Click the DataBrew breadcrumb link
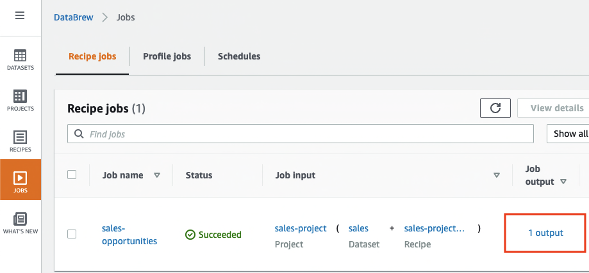The height and width of the screenshot is (273, 589). click(x=73, y=17)
